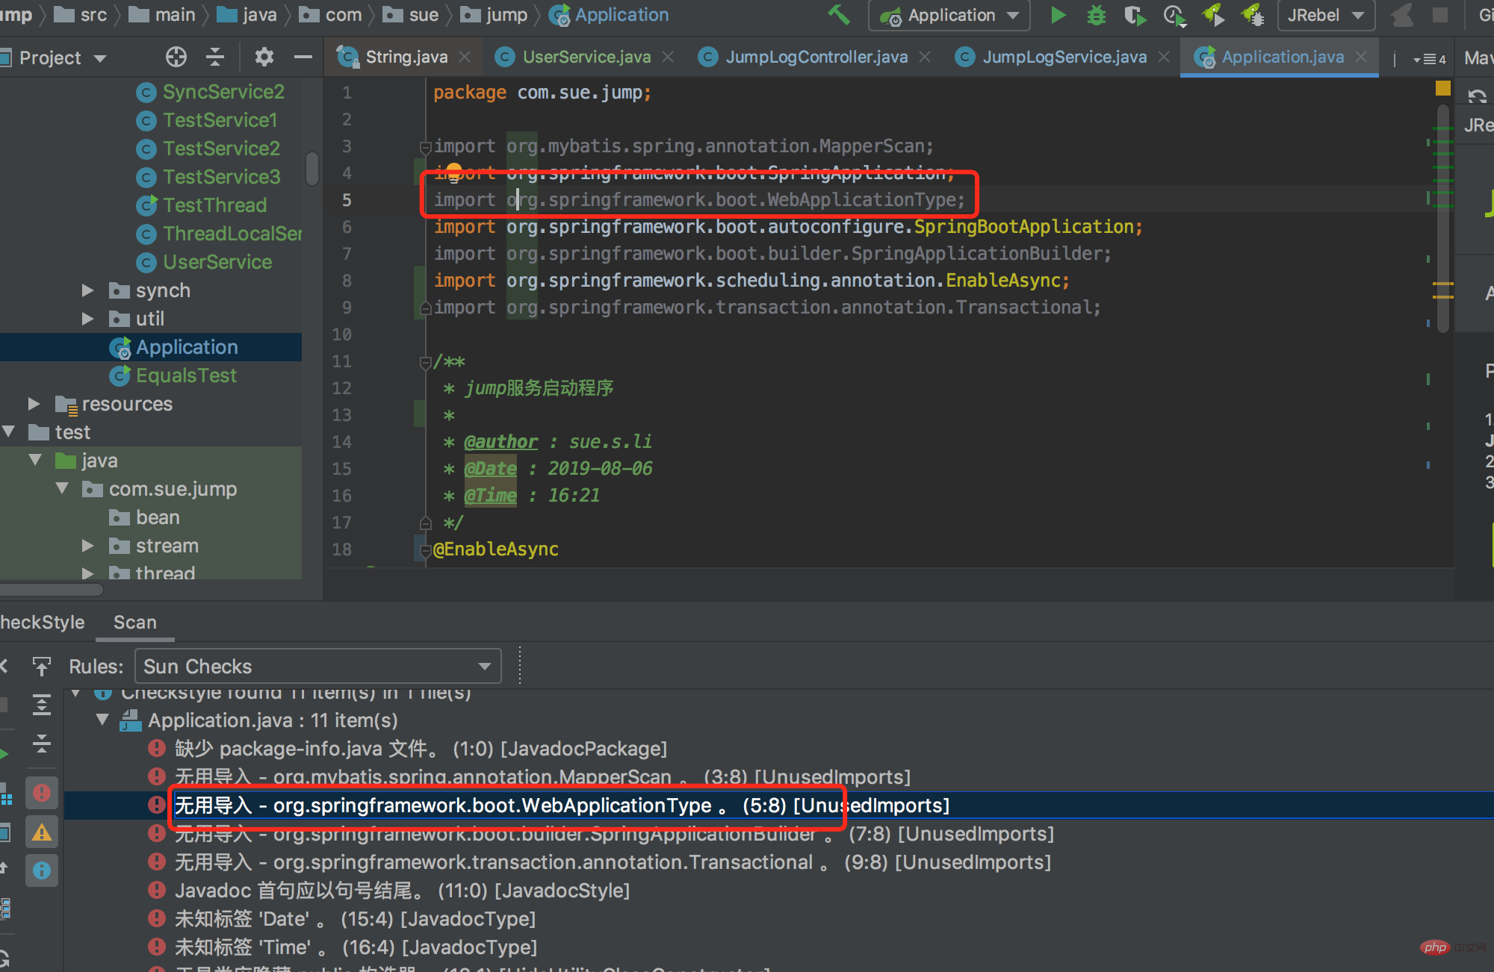Image resolution: width=1494 pixels, height=972 pixels.
Task: Click the Run Application play button
Action: point(1058,15)
